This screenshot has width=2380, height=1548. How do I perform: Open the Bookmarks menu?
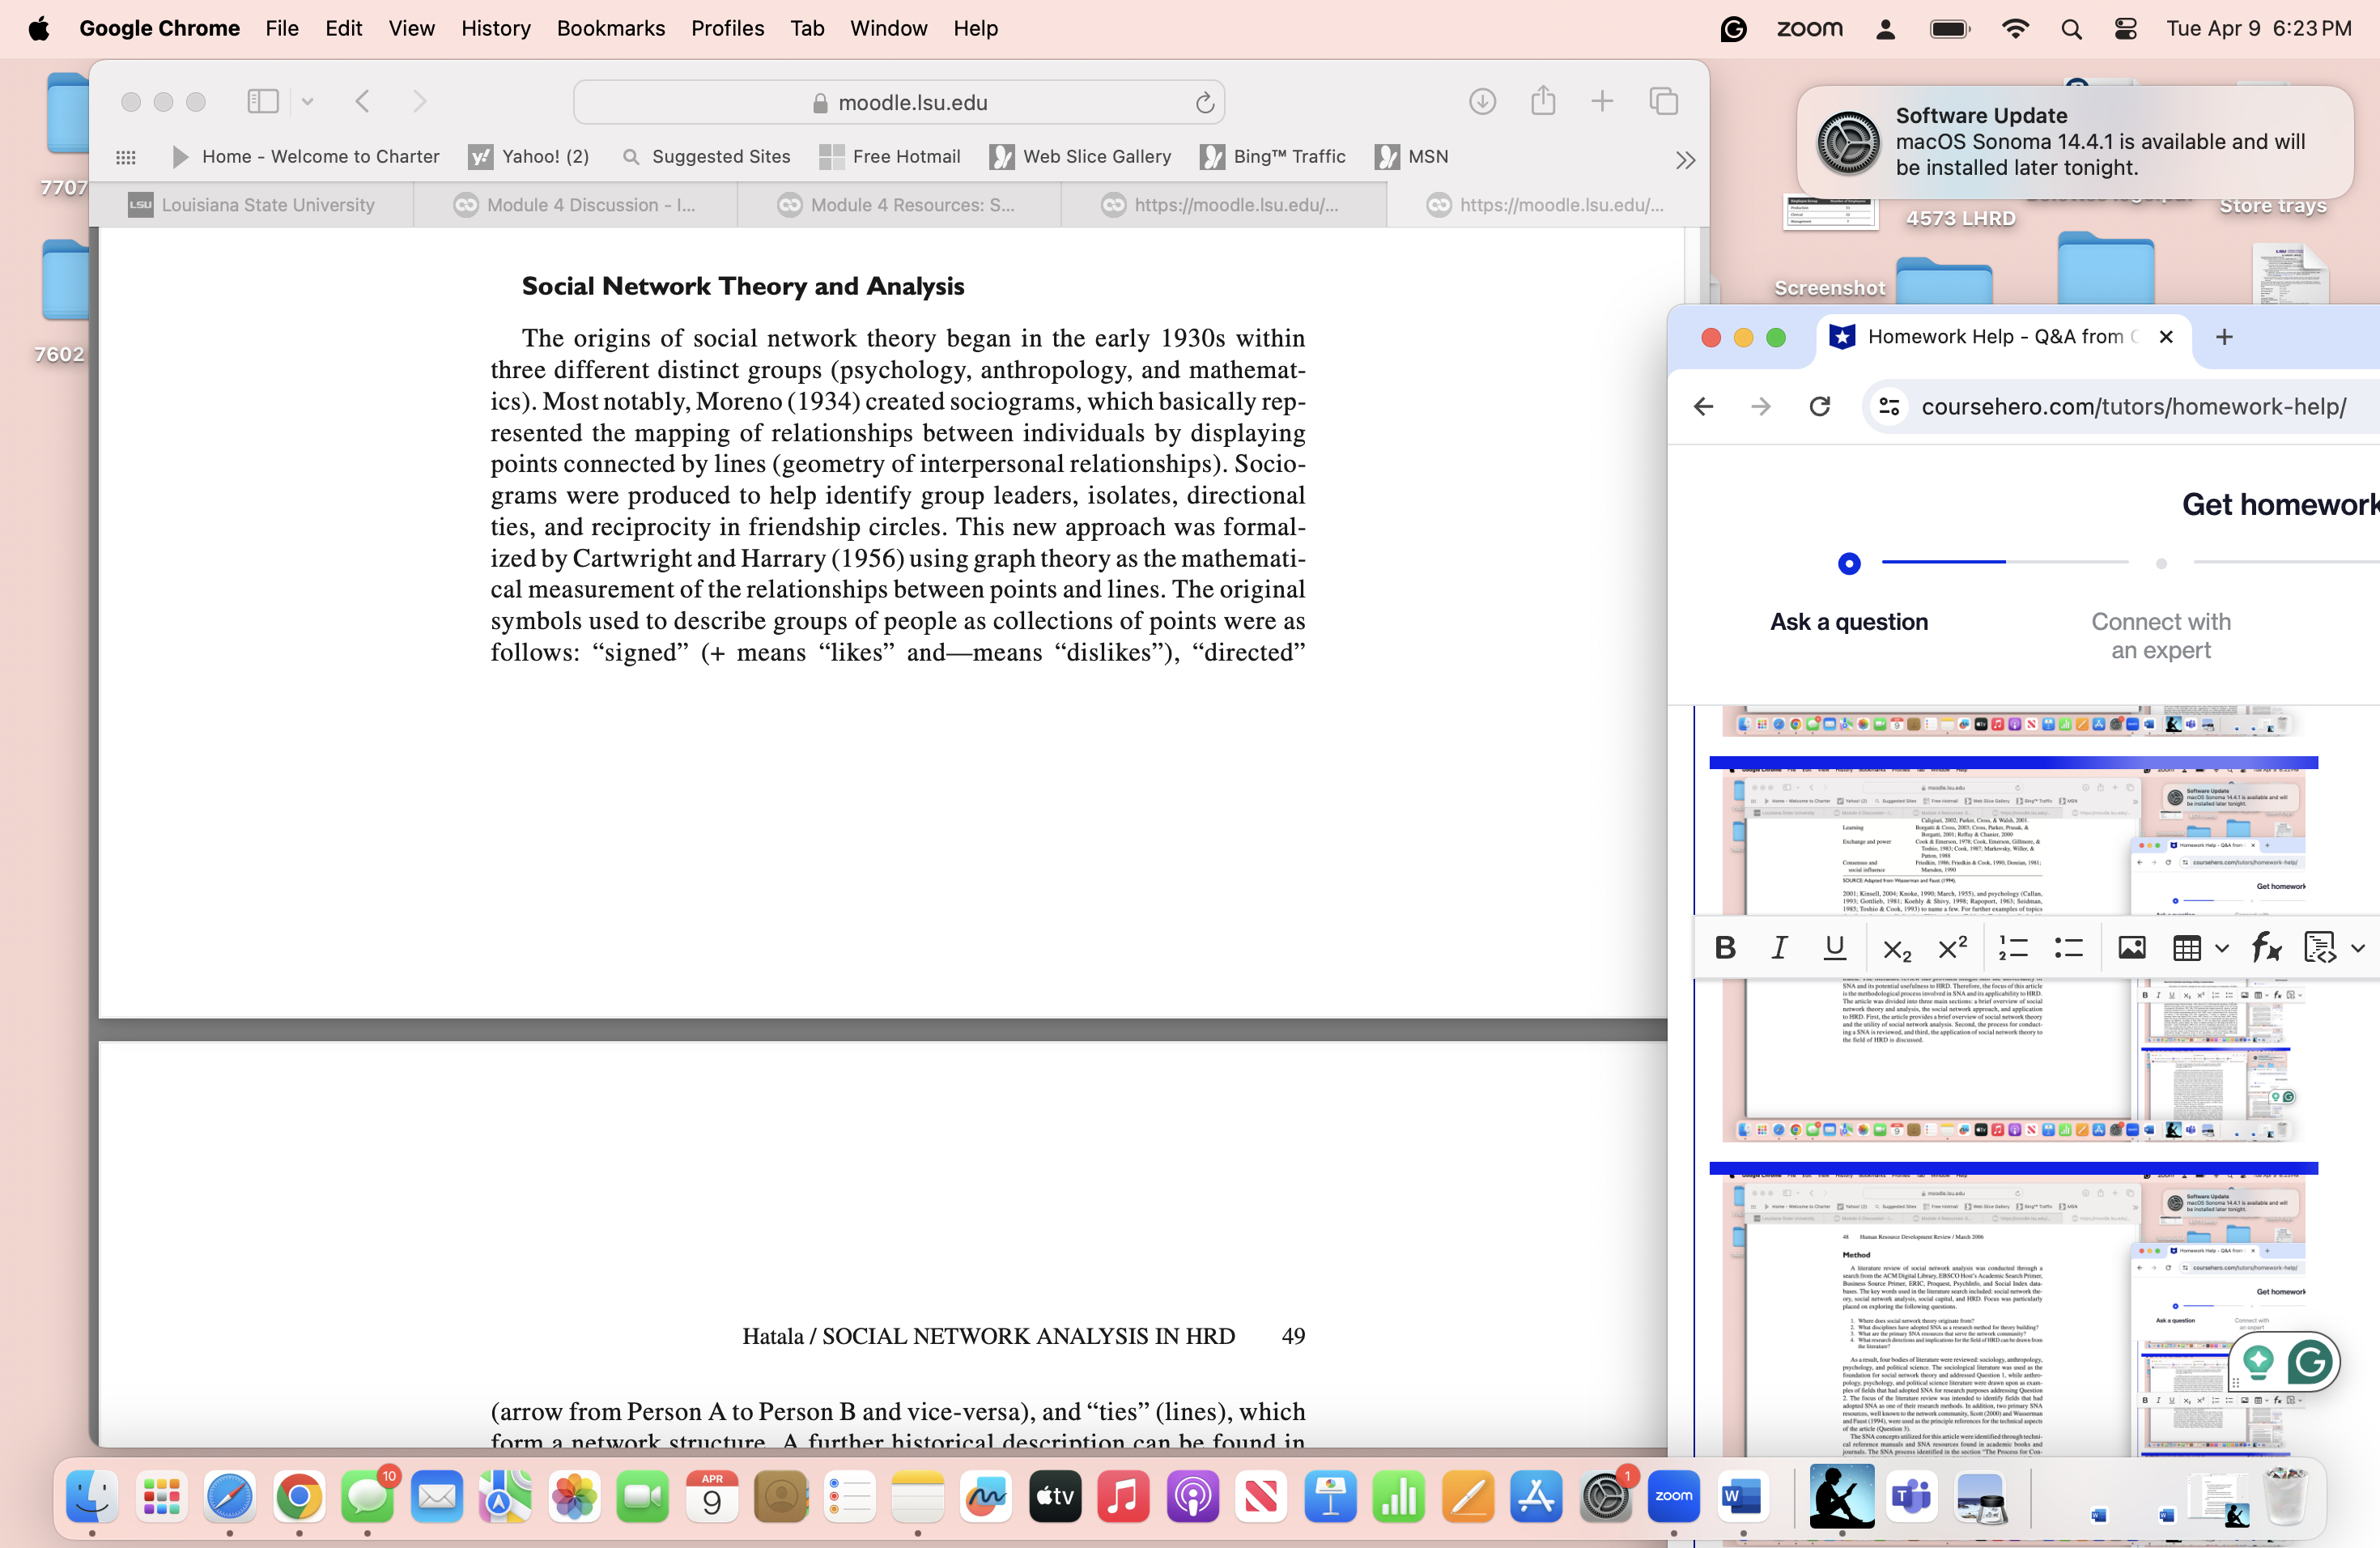point(610,28)
